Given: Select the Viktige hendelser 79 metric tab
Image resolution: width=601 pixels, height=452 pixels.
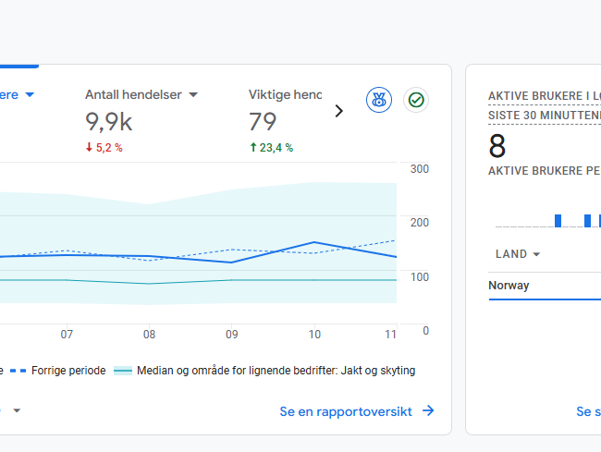Looking at the screenshot, I should 285,120.
